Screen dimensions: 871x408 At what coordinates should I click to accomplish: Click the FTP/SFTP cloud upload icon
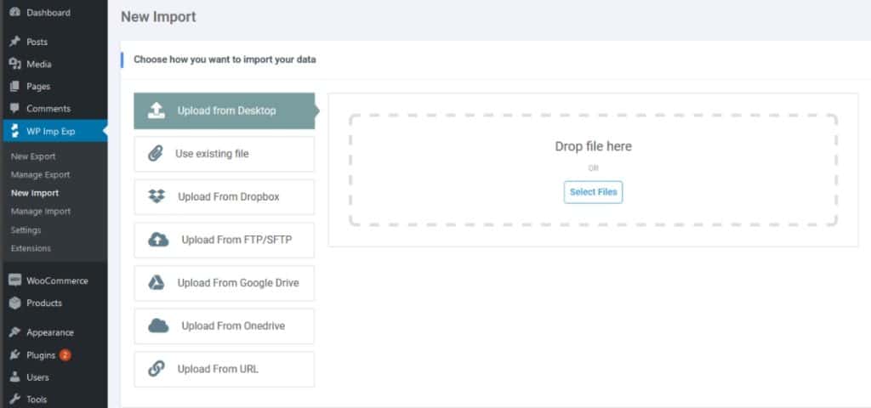click(158, 240)
